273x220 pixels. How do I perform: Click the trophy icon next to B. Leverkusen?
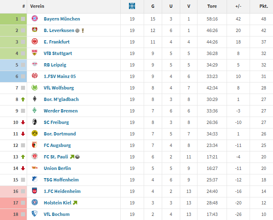tap(83, 30)
